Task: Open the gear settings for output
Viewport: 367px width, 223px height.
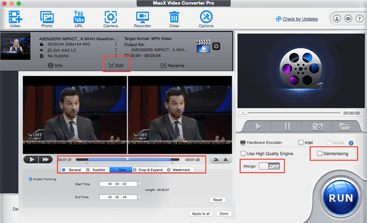Action: tap(216, 46)
